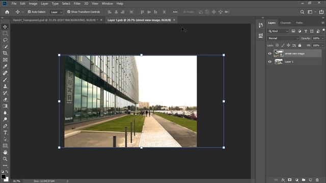This screenshot has height=183, width=326.
Task: Click the Share export icon
Action: coord(321,12)
